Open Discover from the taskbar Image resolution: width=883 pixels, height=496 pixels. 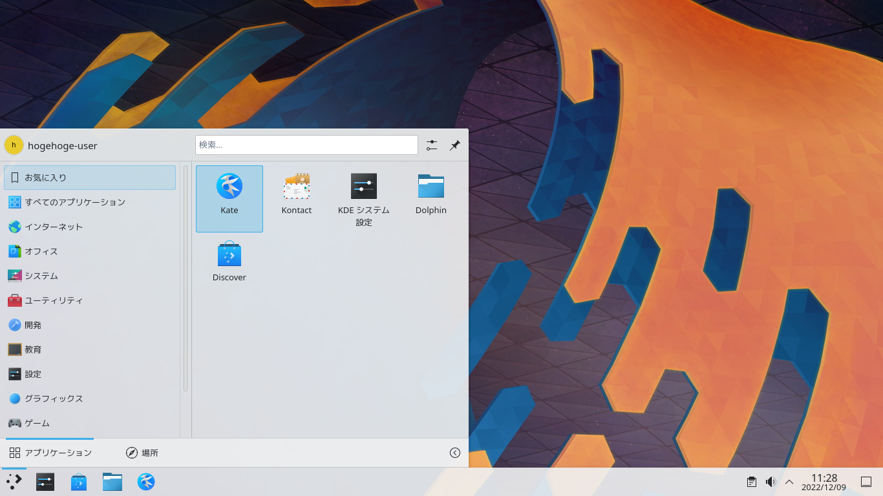79,482
